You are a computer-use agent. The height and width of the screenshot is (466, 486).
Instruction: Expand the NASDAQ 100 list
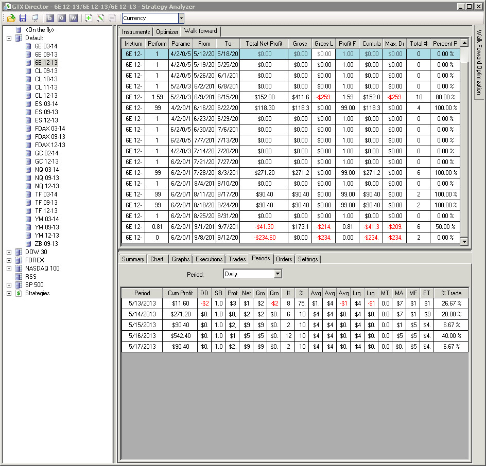[9, 269]
